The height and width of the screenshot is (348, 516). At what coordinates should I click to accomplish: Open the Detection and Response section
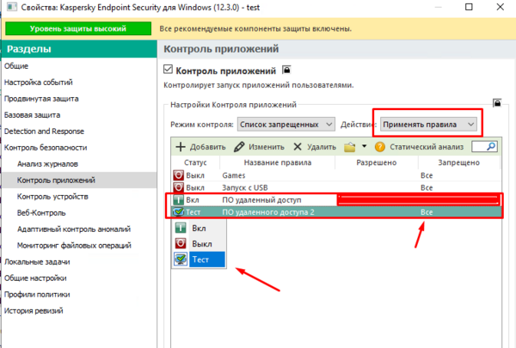tap(44, 131)
